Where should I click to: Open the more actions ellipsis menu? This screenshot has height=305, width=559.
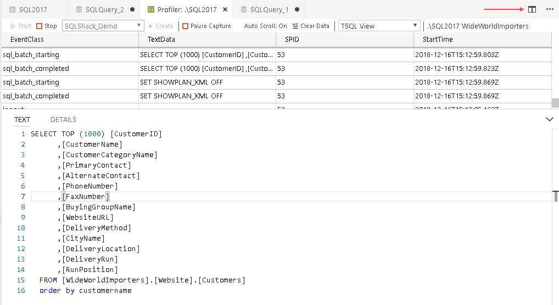pos(550,9)
